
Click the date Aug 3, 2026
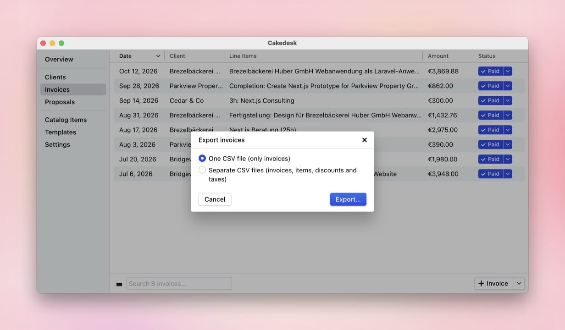137,144
